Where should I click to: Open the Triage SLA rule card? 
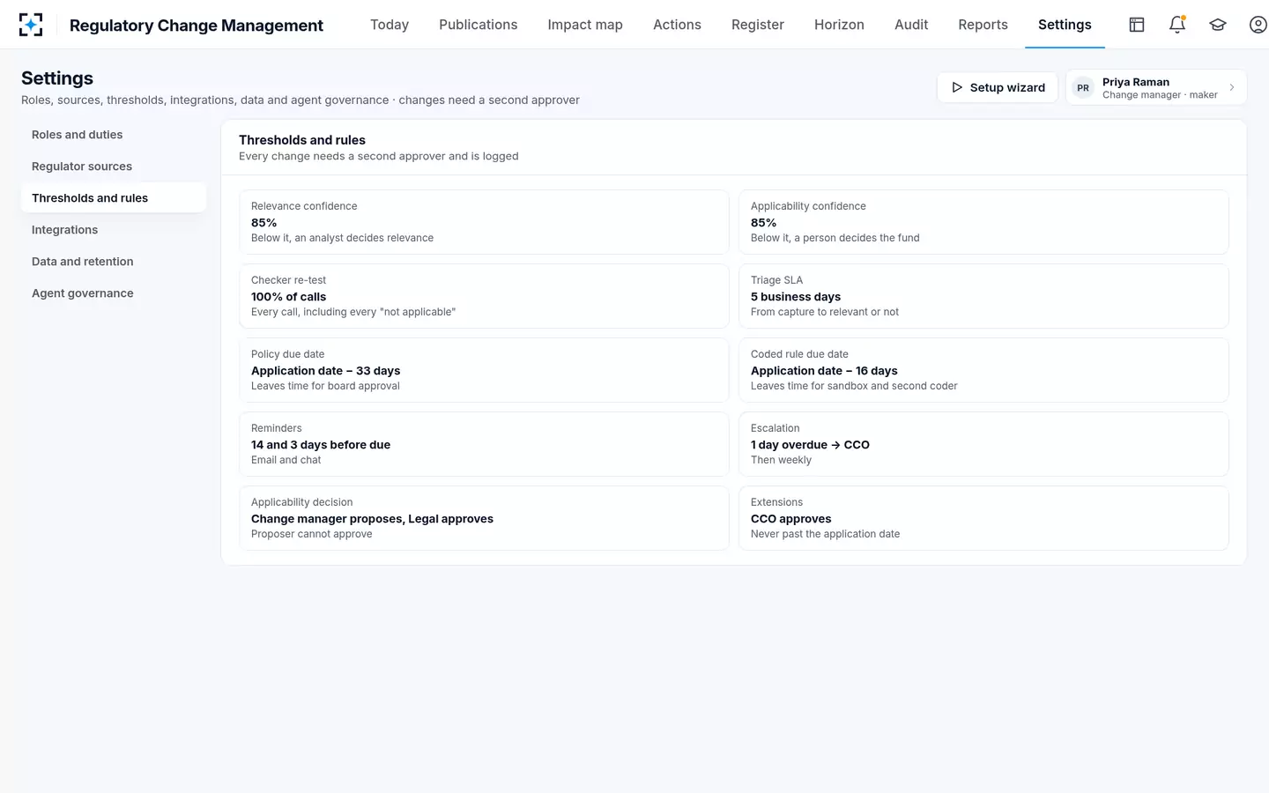[983, 296]
